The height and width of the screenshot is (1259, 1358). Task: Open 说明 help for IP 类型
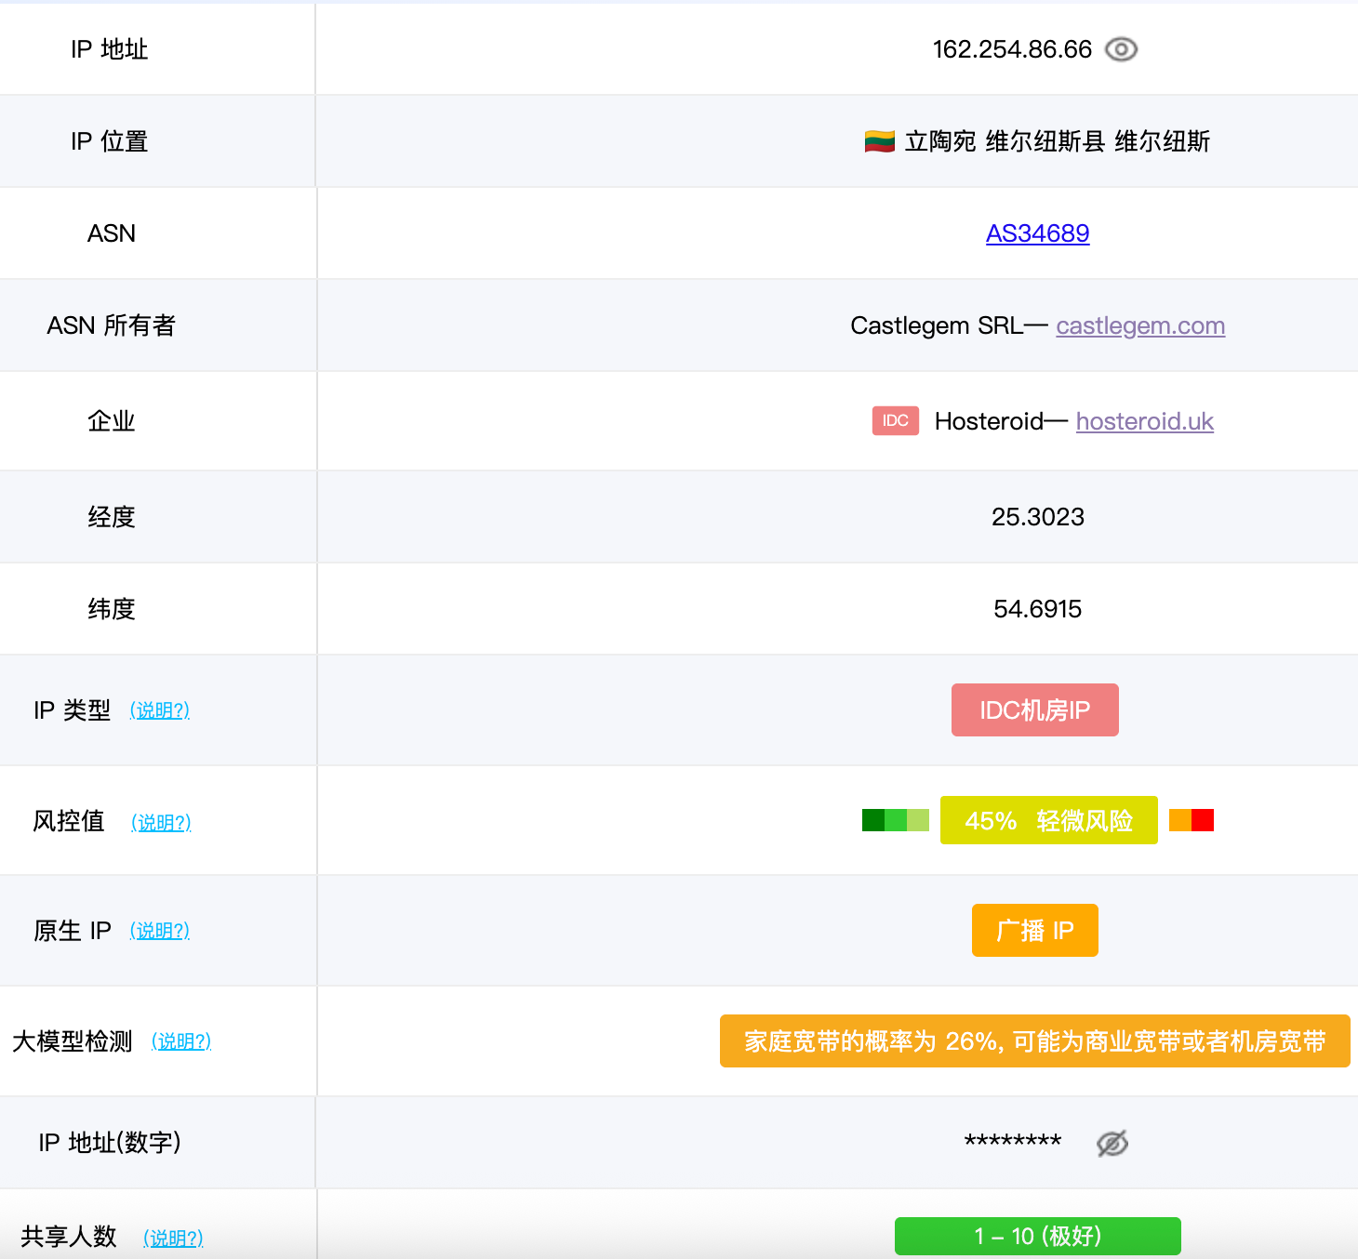pos(160,710)
